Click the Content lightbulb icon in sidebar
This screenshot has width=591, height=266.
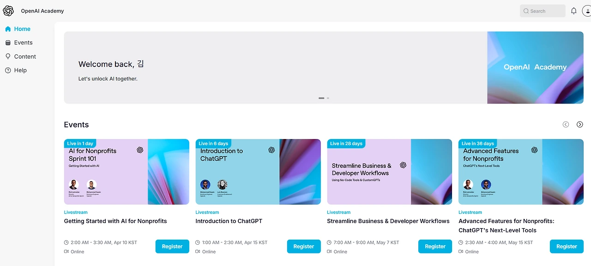click(8, 56)
